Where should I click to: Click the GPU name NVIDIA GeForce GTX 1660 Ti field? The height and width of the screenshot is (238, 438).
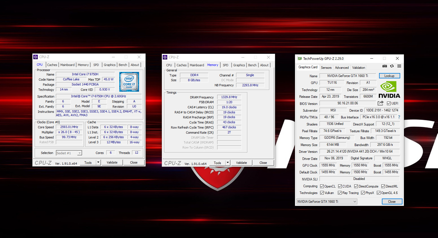point(348,76)
